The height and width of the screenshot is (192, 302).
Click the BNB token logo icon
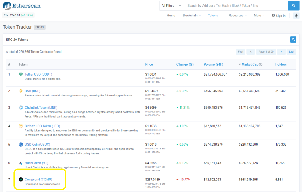coord(21,91)
